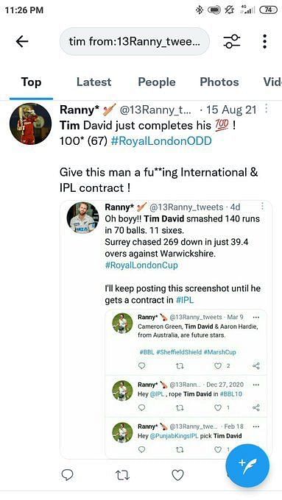This screenshot has width=282, height=500.
Task: Open the #RoyalLondonODD hashtag
Action: (x=161, y=141)
